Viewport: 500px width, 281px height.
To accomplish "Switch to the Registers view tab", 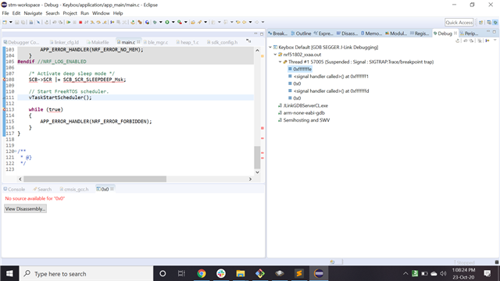I will 420,33.
